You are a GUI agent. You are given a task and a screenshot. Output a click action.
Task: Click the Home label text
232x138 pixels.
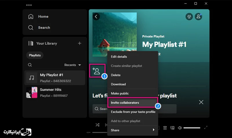pos(43,16)
